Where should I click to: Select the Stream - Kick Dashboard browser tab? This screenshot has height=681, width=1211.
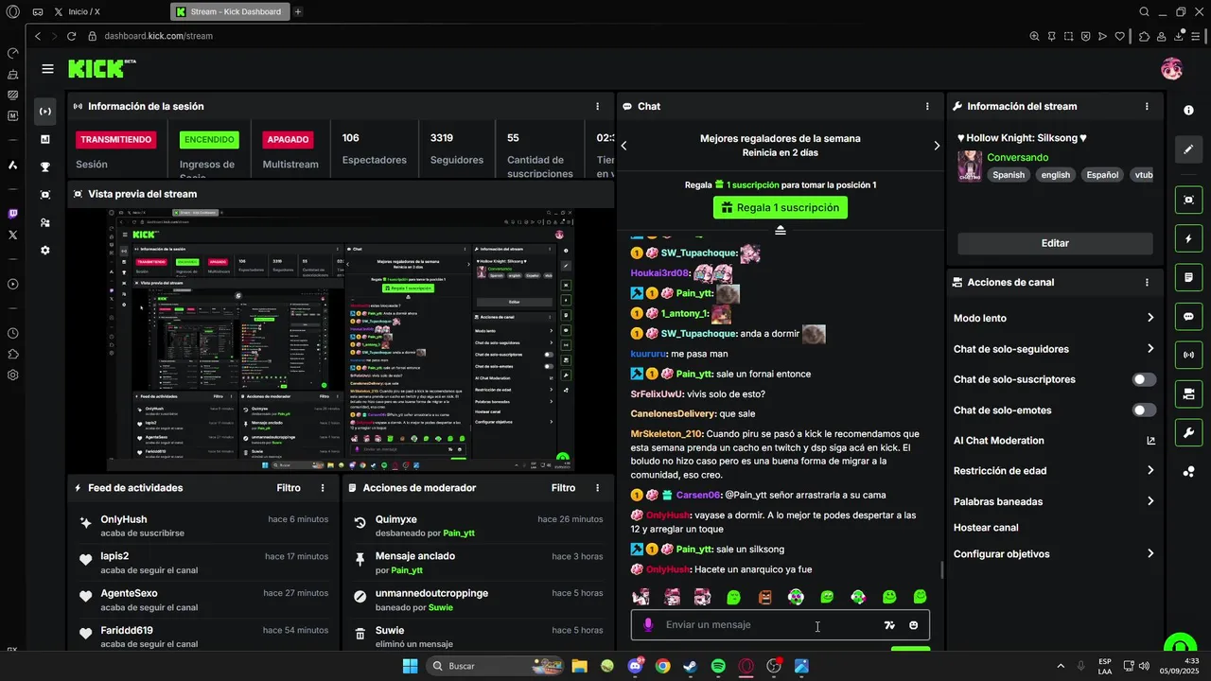(230, 11)
